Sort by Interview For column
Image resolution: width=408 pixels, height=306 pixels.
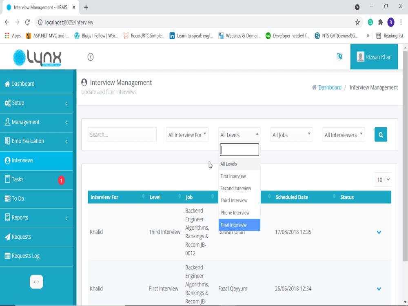pos(118,197)
